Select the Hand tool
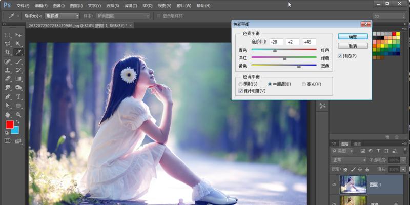410x205 pixels. coord(8,114)
